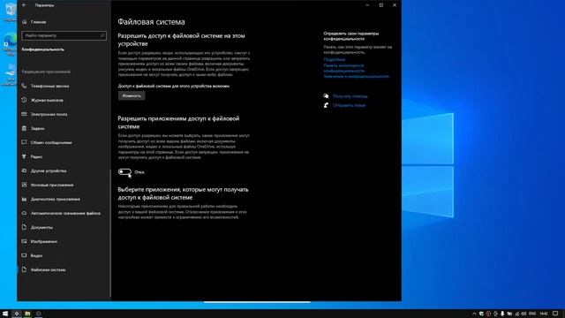Image resolution: width=565 pixels, height=318 pixels.
Task: Open the Windows Start menu
Action: point(5,314)
